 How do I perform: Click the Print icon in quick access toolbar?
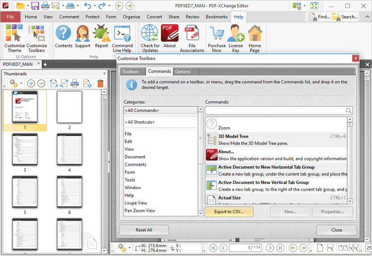click(x=45, y=5)
